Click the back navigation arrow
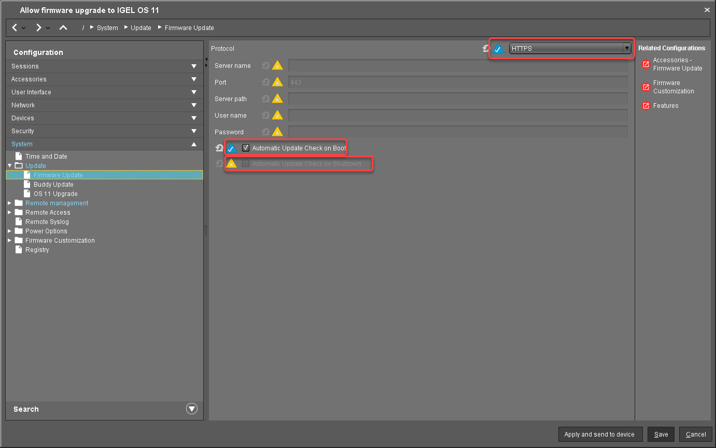The image size is (716, 448). click(x=15, y=27)
